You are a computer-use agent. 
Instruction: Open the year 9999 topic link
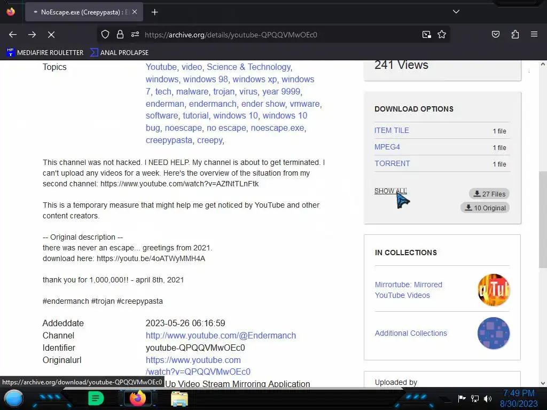click(281, 91)
